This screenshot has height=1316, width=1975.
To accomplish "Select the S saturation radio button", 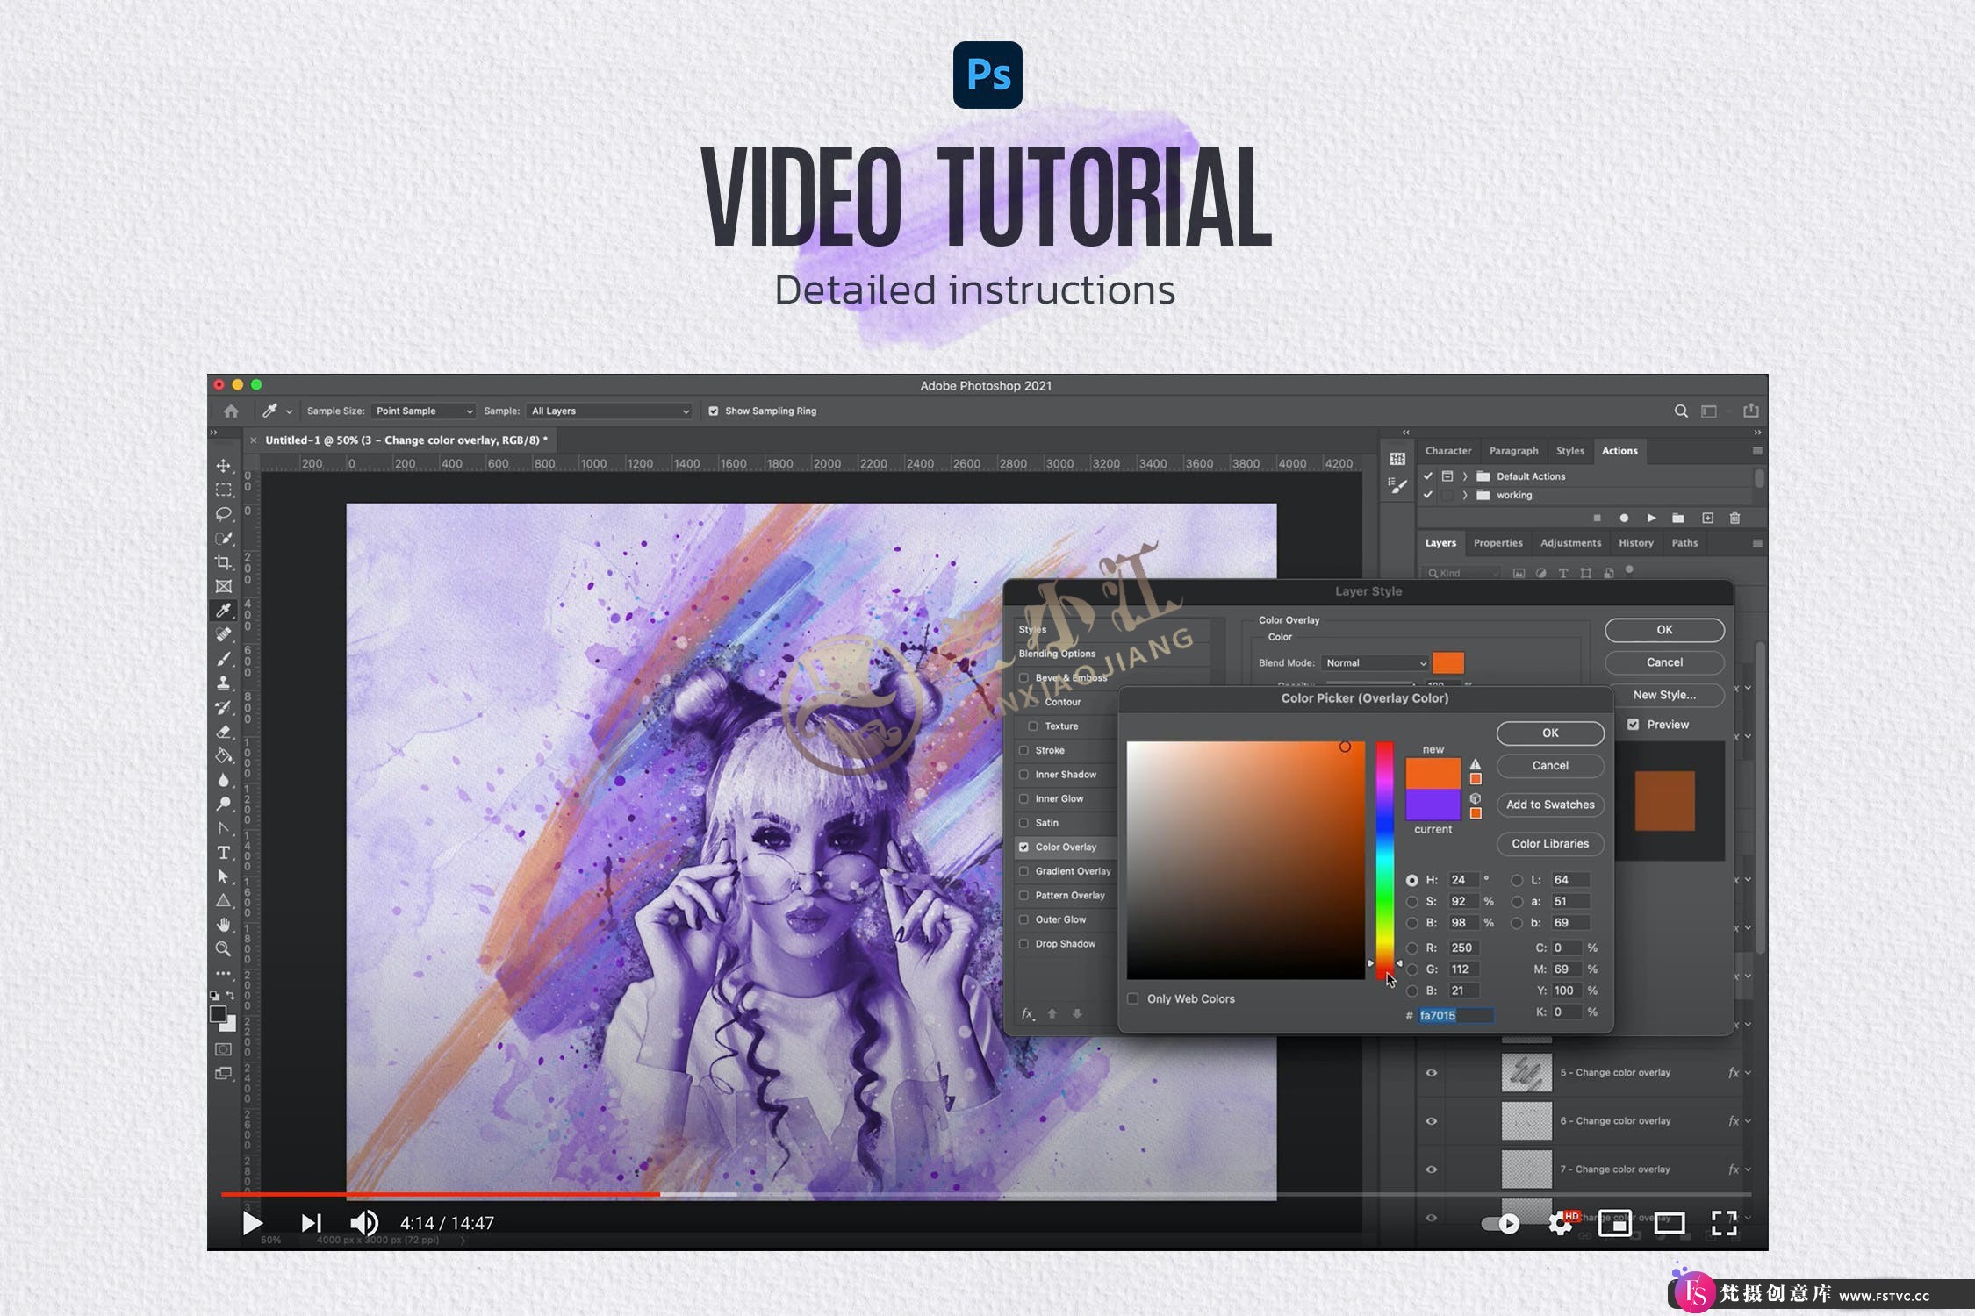I will (x=1411, y=902).
